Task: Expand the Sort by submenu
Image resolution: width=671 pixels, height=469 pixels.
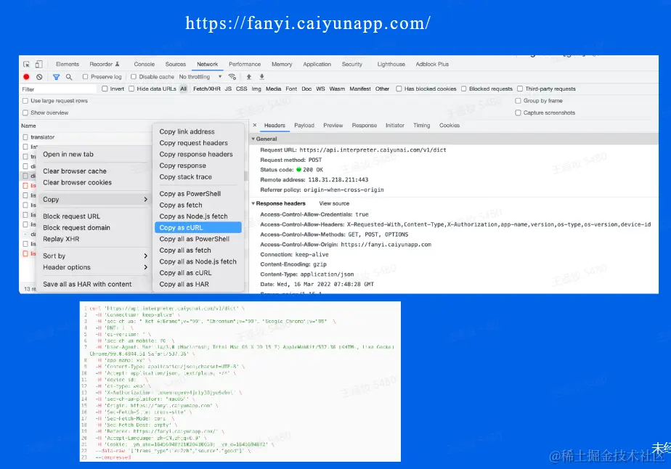Action: 145,256
